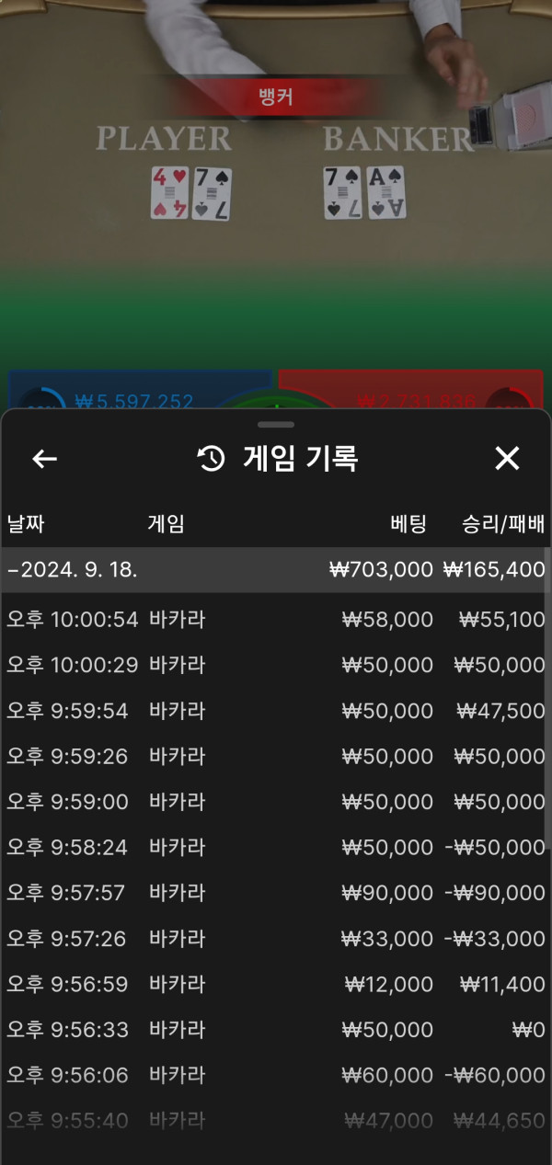Select the 오후 9:59:54 game row

tap(276, 711)
